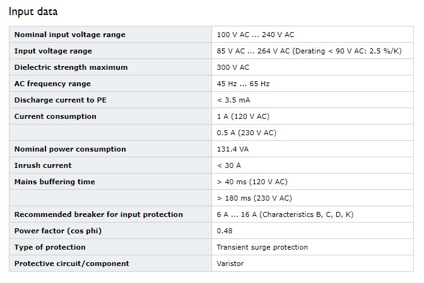Select the Nominal input voltage range label
424x283 pixels.
[x=70, y=35]
